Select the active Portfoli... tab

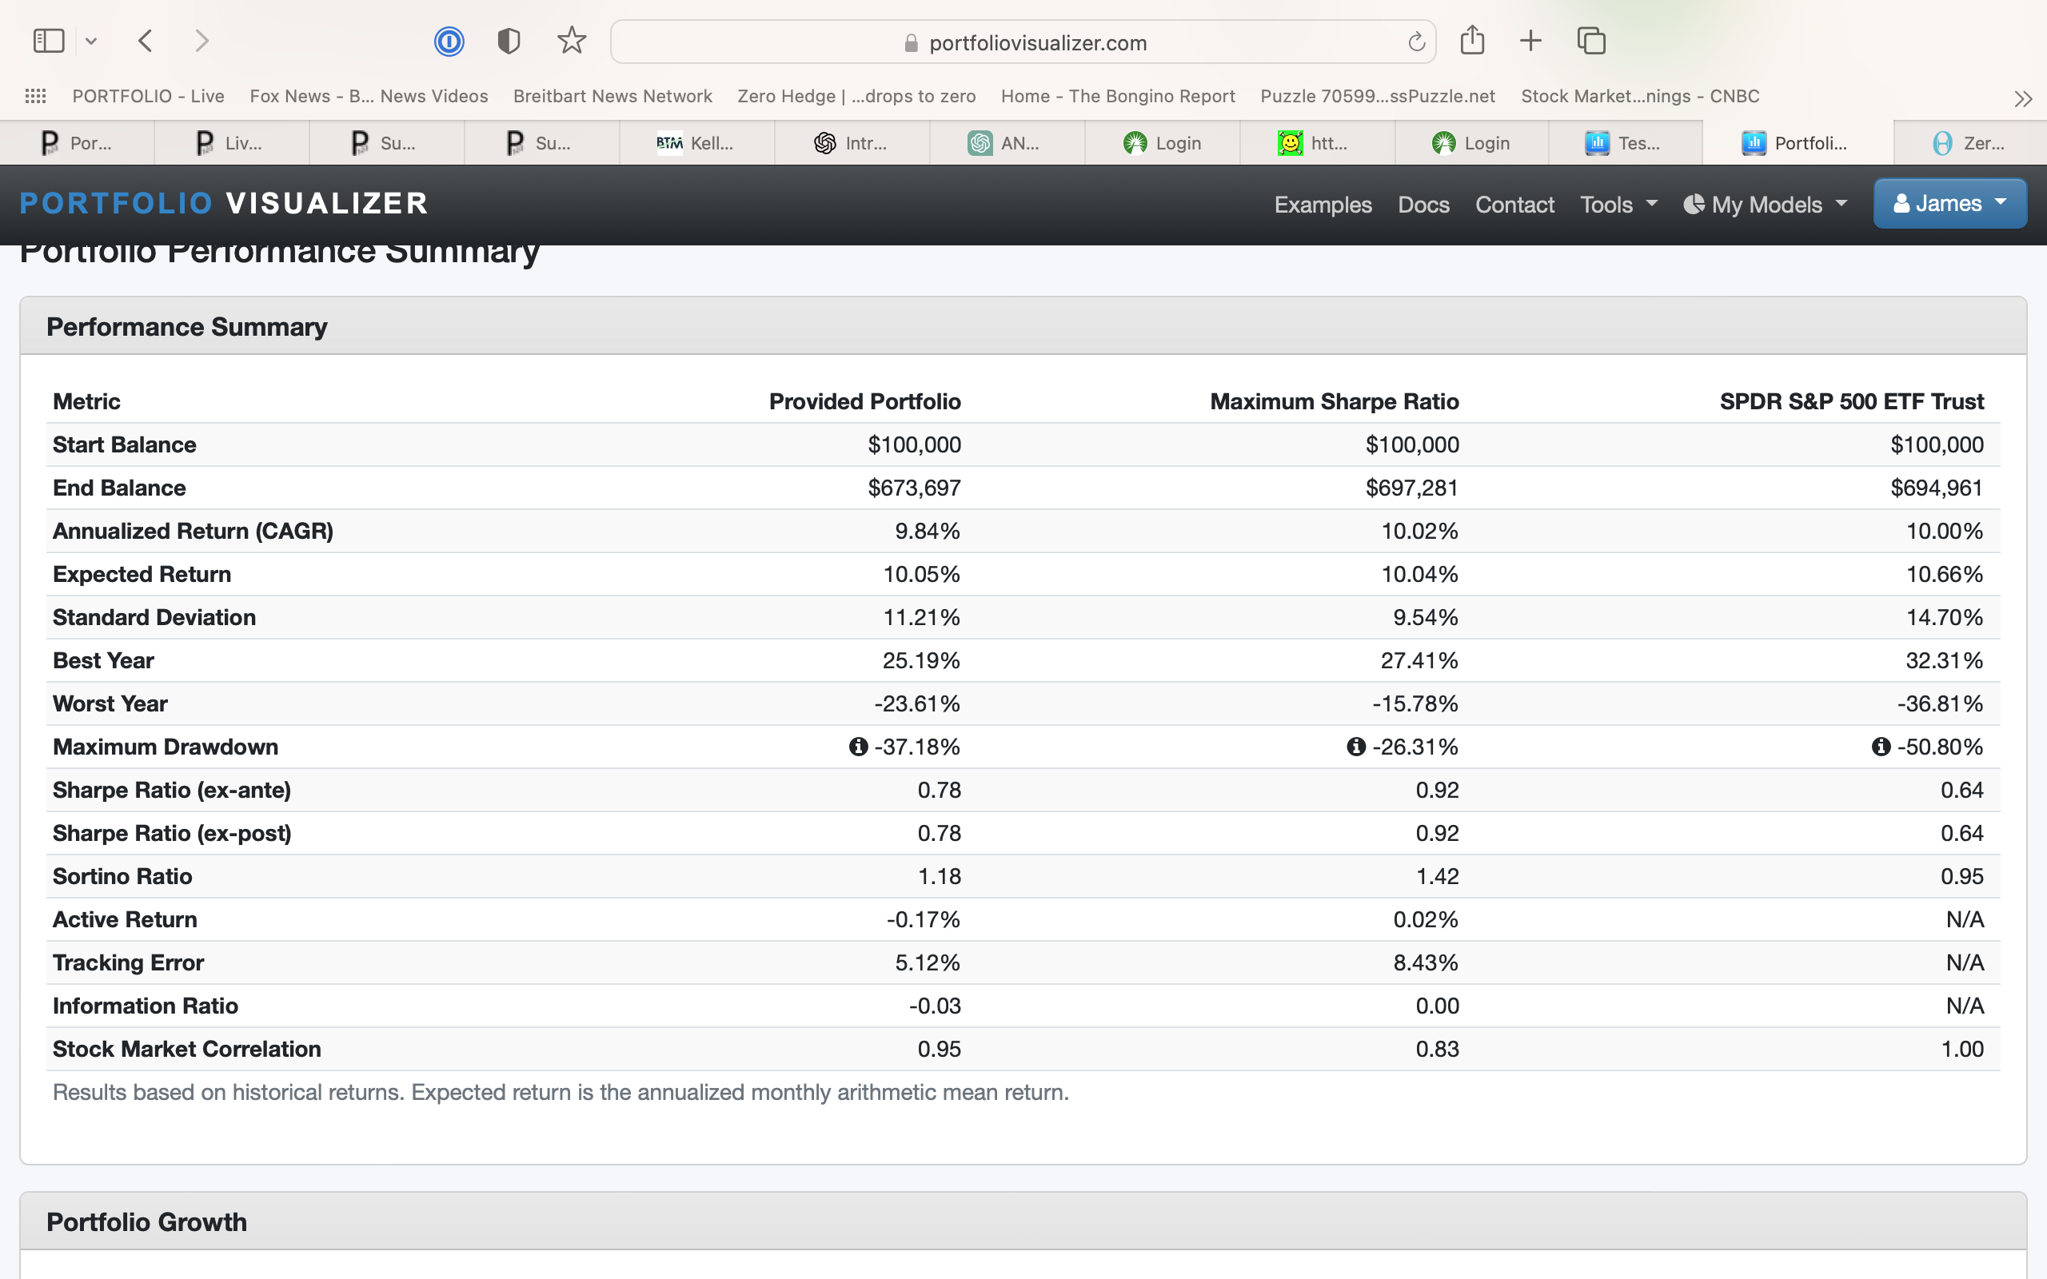coord(1798,143)
